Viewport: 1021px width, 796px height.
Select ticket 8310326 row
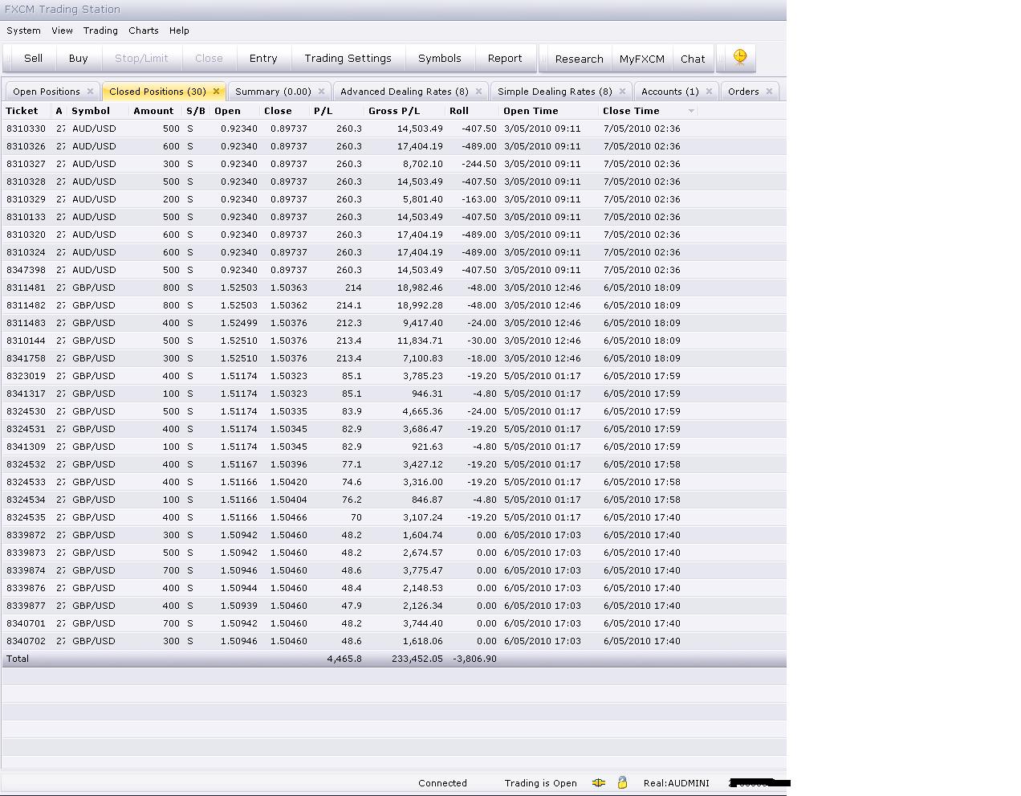pyautogui.click(x=393, y=146)
